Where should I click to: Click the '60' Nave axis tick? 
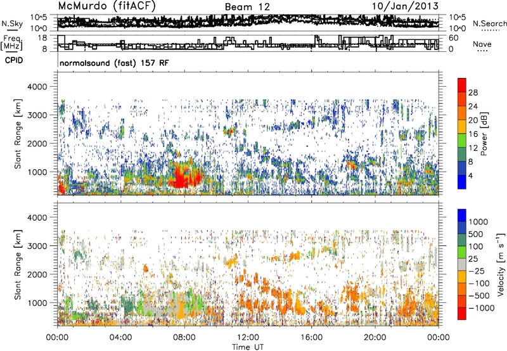click(x=454, y=38)
